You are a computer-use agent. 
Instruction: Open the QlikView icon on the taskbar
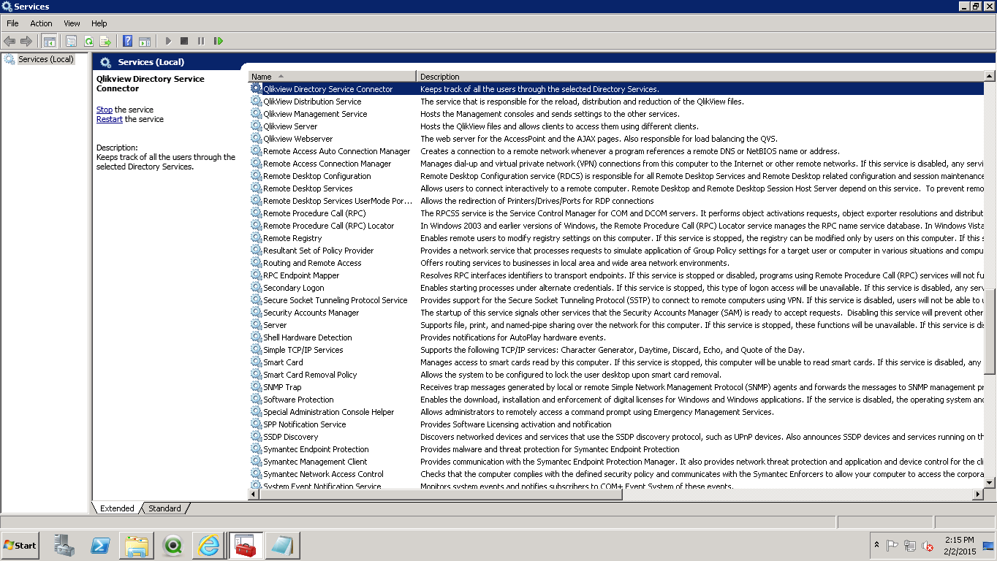click(173, 545)
